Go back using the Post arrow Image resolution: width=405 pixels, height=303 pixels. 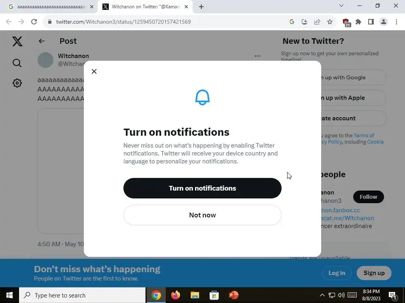42,41
